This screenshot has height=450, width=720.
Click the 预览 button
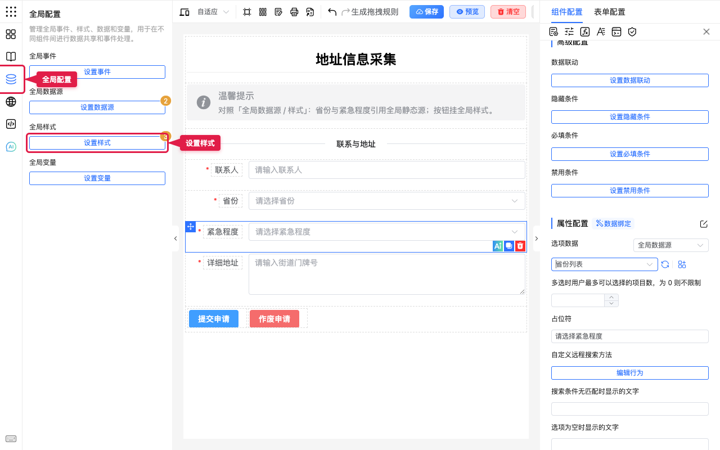point(467,12)
